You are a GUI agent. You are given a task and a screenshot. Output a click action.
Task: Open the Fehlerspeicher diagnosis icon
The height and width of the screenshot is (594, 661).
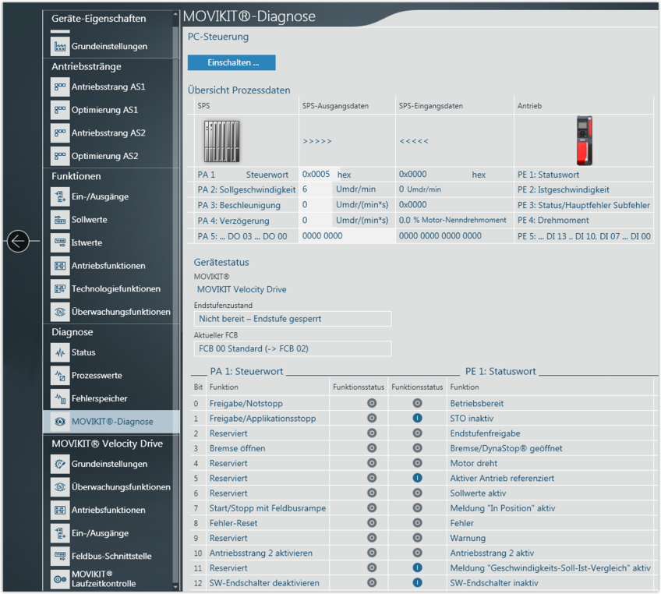pos(60,398)
